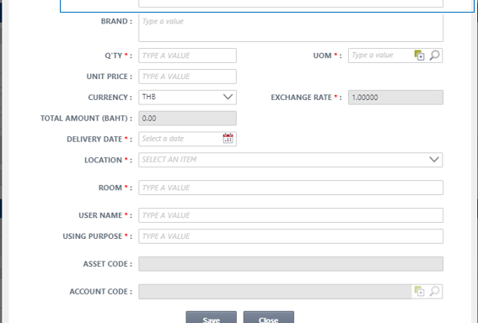Open the Location select-an-item dropdown

[x=291, y=160]
